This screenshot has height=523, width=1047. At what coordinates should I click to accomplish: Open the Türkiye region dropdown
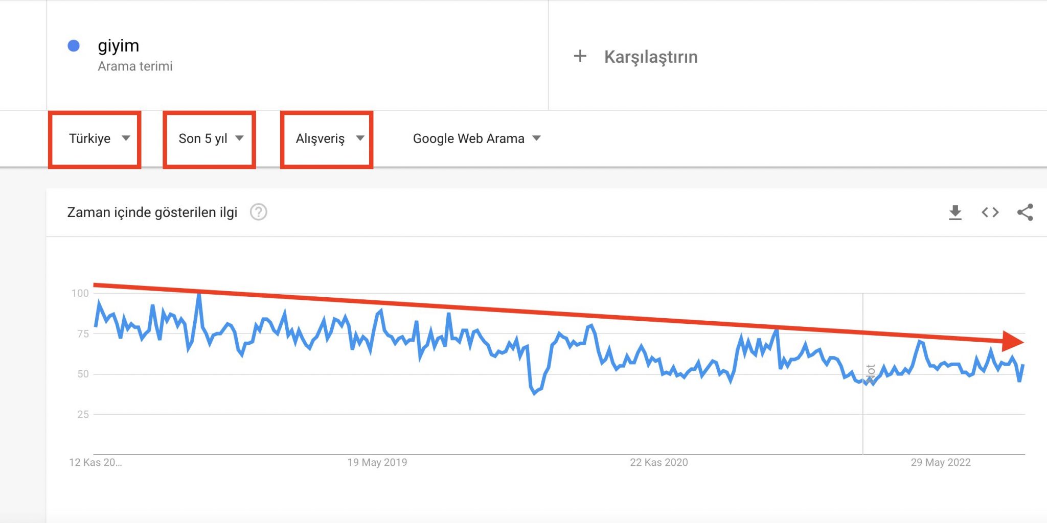click(95, 138)
